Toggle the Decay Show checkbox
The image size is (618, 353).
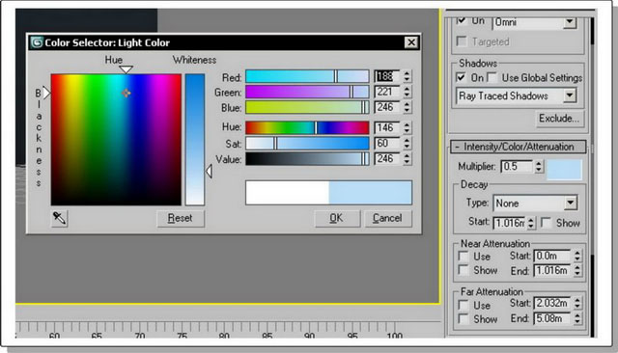click(x=547, y=223)
